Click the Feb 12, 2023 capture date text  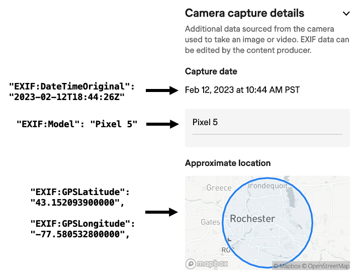pyautogui.click(x=242, y=90)
